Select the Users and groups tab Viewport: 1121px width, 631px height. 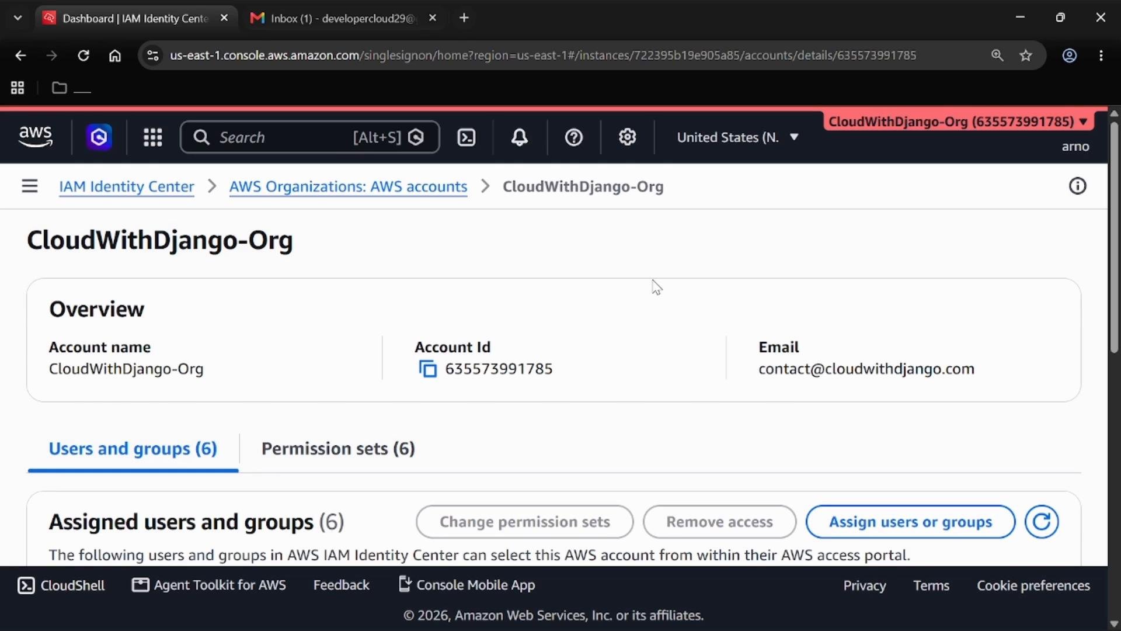tap(133, 449)
